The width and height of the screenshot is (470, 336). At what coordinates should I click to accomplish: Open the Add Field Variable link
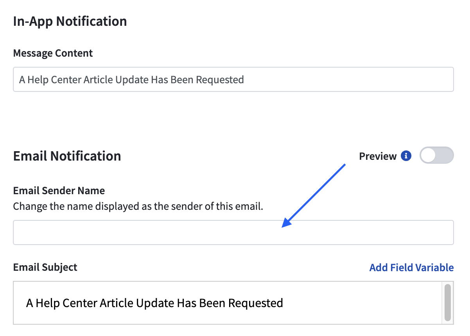click(411, 268)
